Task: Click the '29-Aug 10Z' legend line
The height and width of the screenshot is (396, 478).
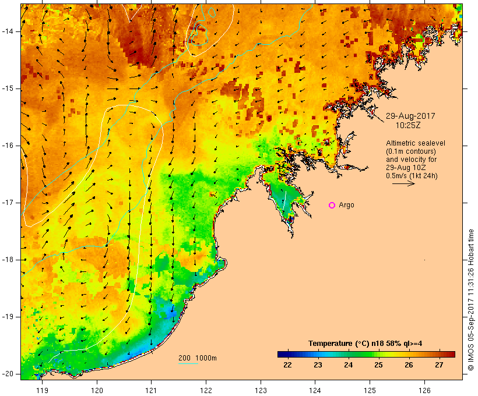Action: 406,168
